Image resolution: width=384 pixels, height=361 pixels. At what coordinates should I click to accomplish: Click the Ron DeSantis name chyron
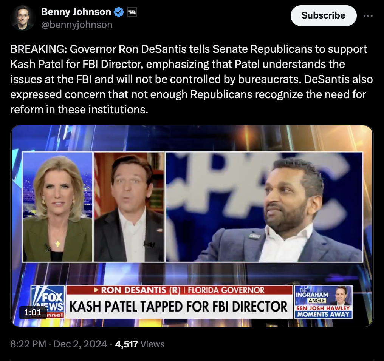pyautogui.click(x=179, y=290)
